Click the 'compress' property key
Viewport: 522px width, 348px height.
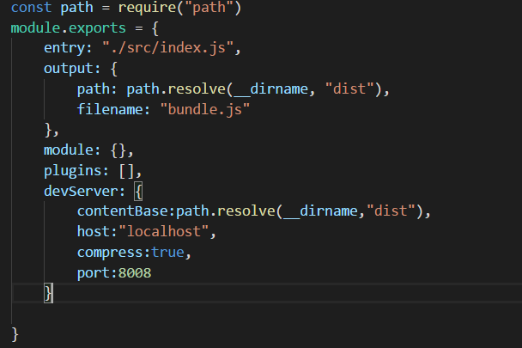coord(110,253)
